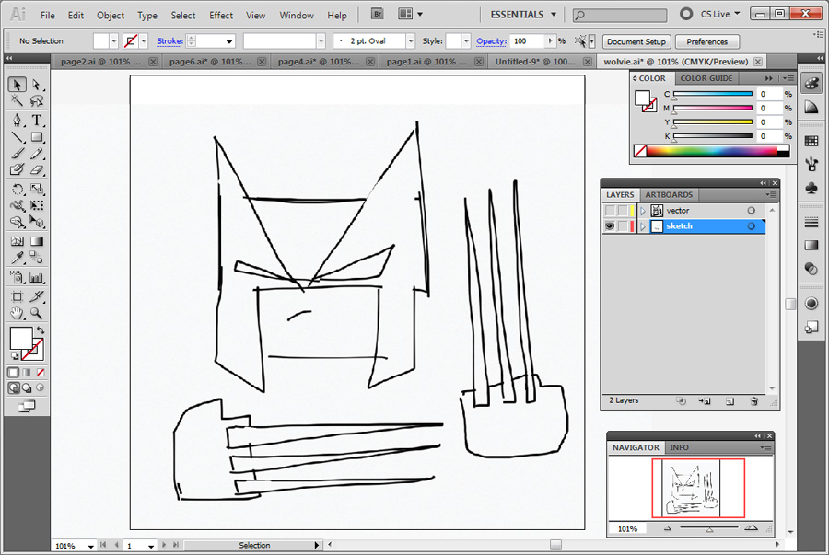Select the Hand tool

point(17,313)
